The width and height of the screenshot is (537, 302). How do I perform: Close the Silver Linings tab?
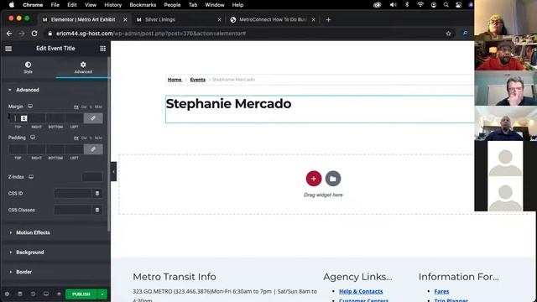pos(219,20)
